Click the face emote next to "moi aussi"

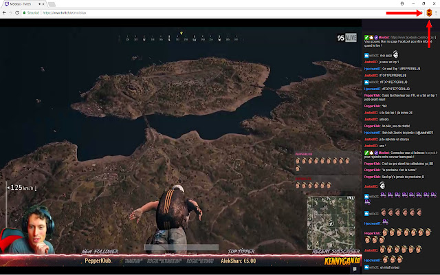395,54
